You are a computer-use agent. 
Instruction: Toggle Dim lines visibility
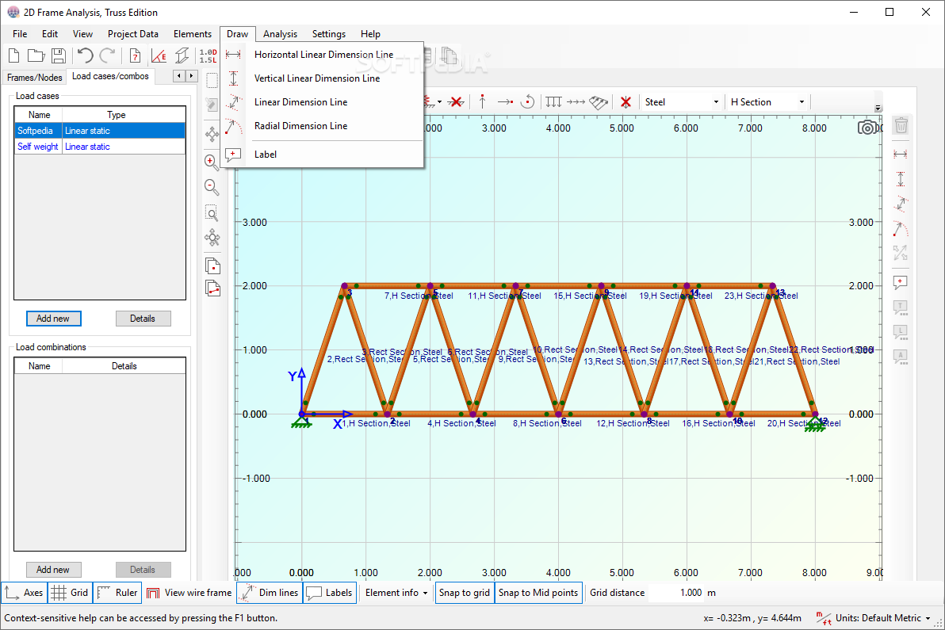point(270,593)
